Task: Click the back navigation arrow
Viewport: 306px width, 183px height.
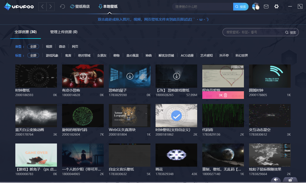Action: tap(42, 6)
